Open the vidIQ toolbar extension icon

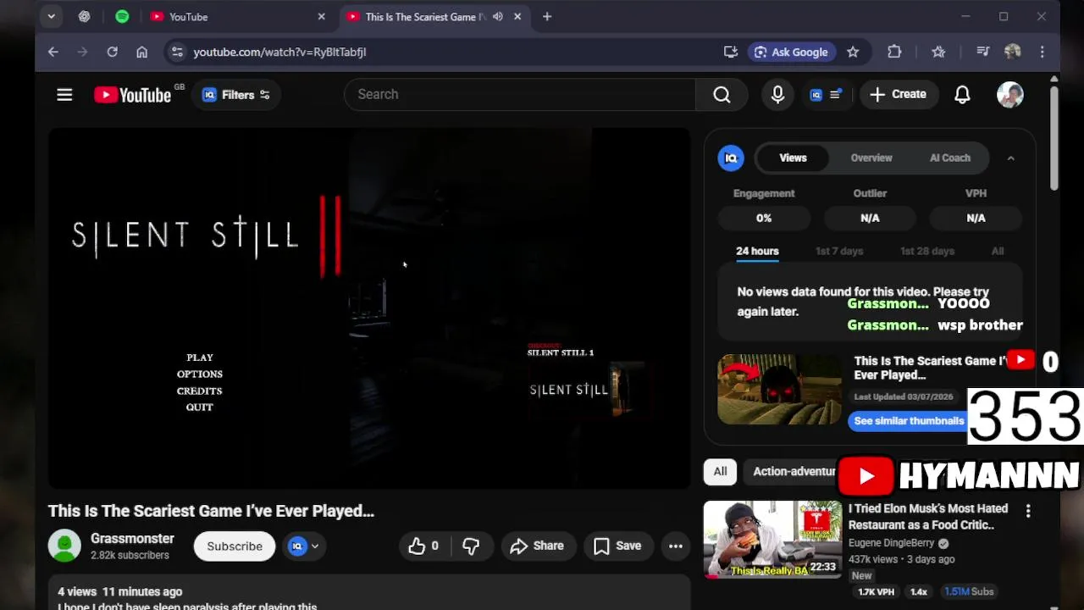(825, 94)
